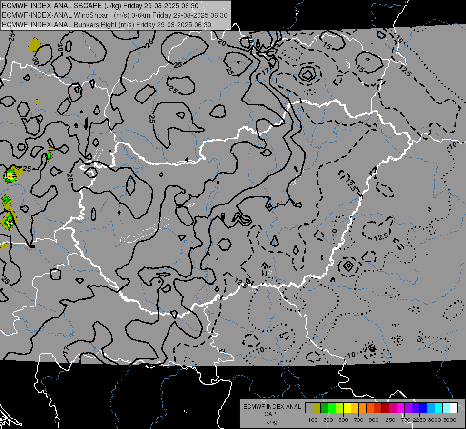Select the 1250 legend value
The width and height of the screenshot is (466, 429).
click(x=389, y=420)
